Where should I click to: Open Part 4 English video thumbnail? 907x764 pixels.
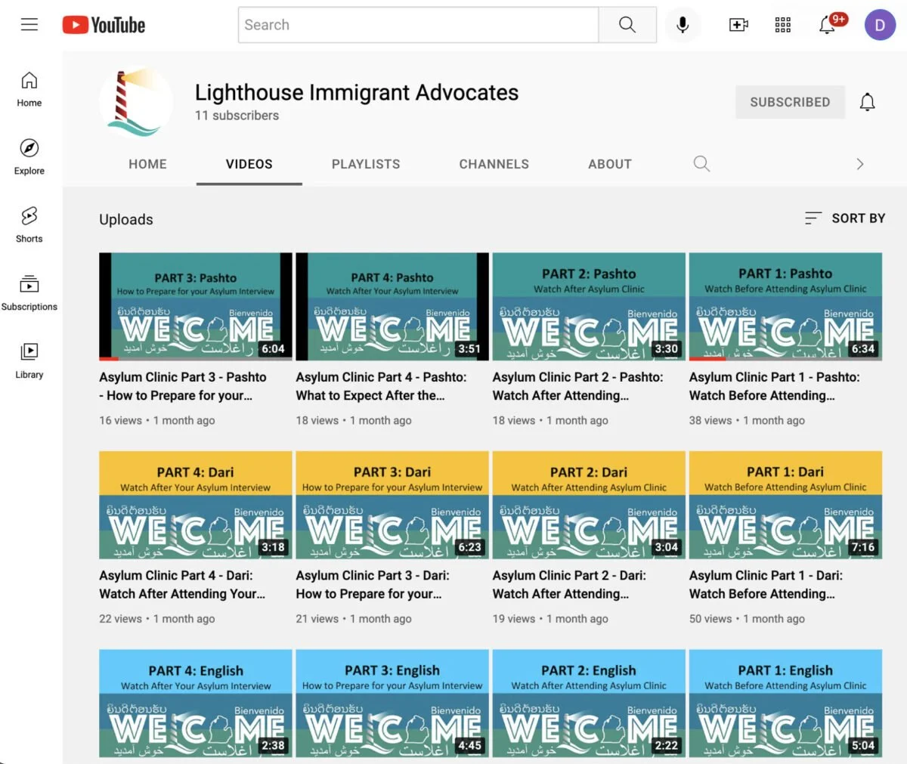(x=196, y=704)
